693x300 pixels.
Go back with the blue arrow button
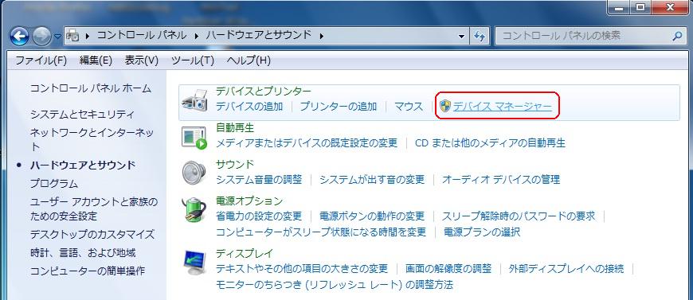[19, 37]
